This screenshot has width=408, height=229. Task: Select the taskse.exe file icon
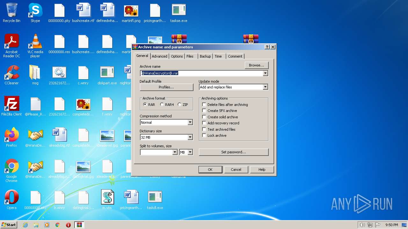pyautogui.click(x=179, y=13)
